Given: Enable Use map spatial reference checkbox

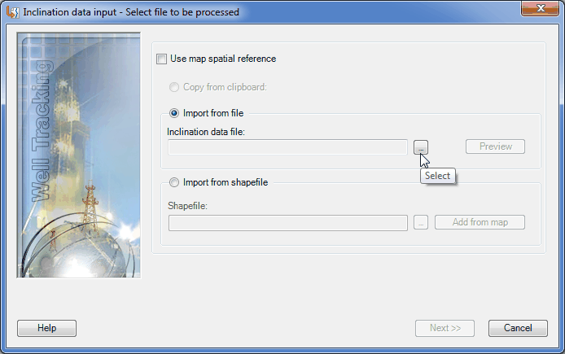Looking at the screenshot, I should coord(162,59).
